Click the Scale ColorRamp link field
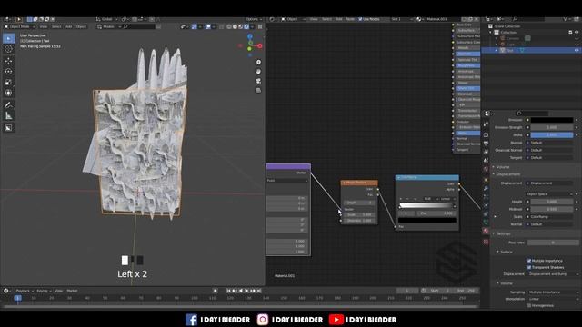Screen dimensions: 582x327 (549, 217)
